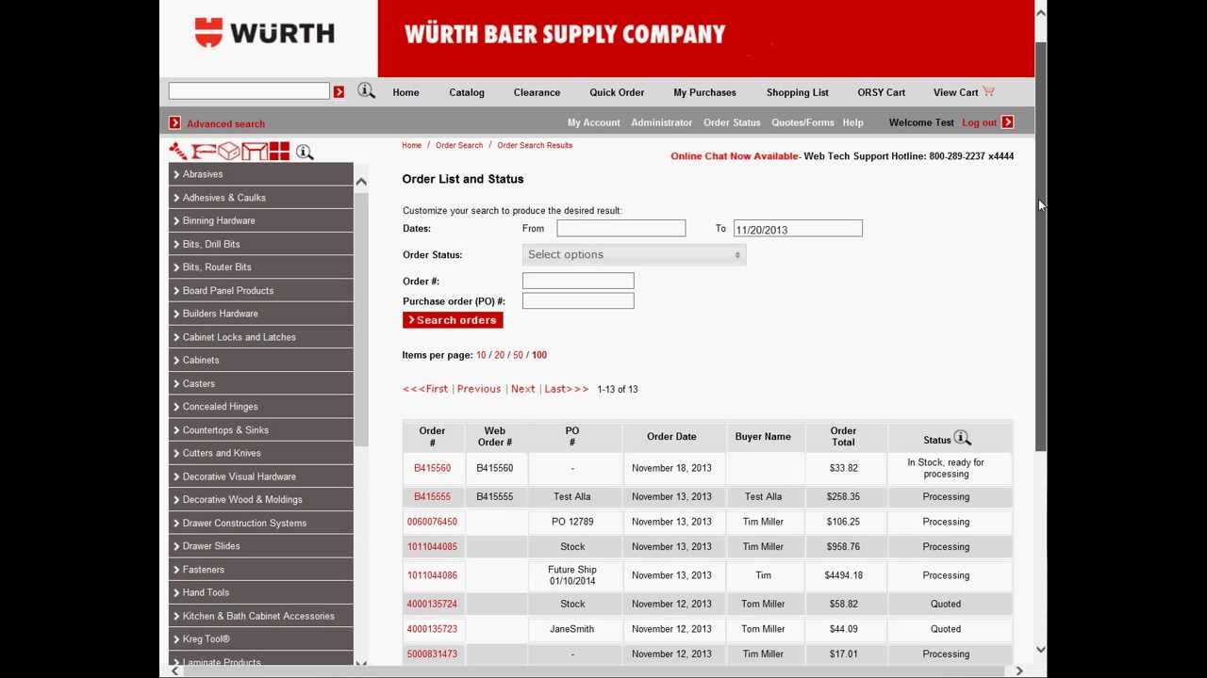Click the Help link
The width and height of the screenshot is (1207, 678).
pyautogui.click(x=852, y=122)
